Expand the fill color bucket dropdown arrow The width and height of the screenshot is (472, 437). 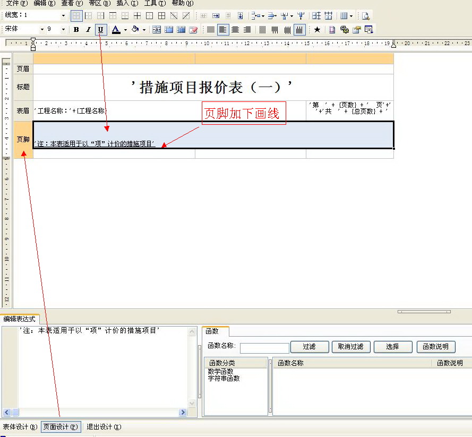tap(144, 30)
